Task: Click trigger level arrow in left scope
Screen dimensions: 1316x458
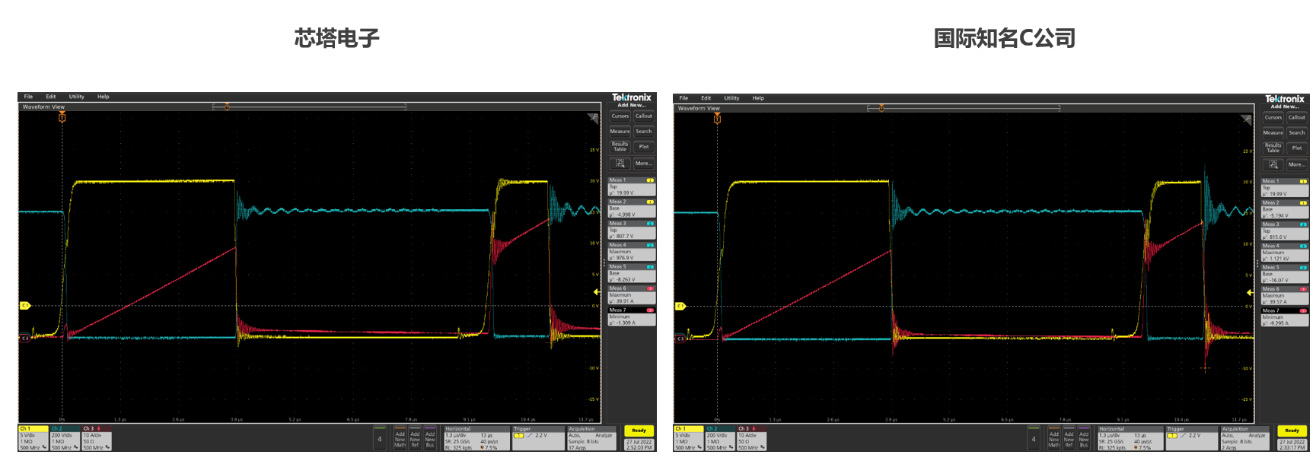Action: coord(597,291)
